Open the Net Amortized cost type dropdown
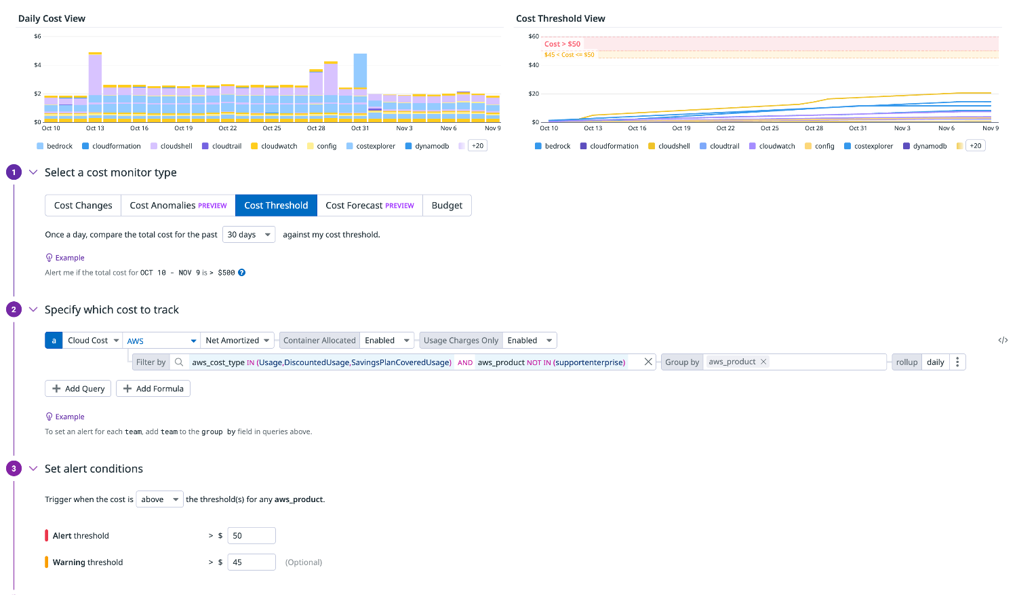 tap(238, 341)
